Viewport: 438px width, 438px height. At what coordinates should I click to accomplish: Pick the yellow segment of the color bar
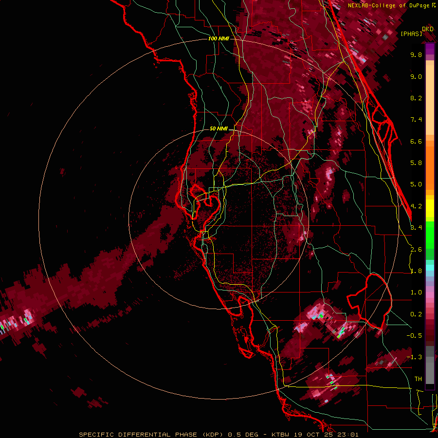coord(430,208)
